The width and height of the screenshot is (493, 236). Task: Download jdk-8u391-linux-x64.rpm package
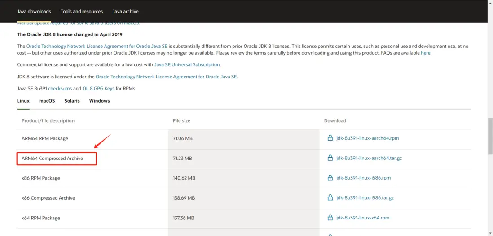tap(363, 218)
